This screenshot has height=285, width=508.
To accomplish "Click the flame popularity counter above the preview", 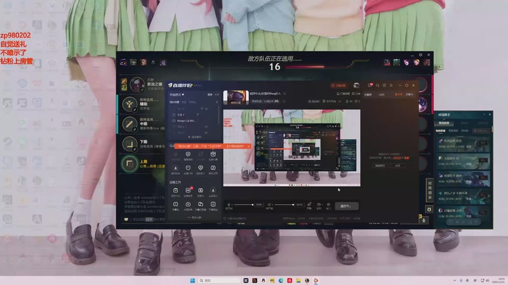I will (x=349, y=101).
